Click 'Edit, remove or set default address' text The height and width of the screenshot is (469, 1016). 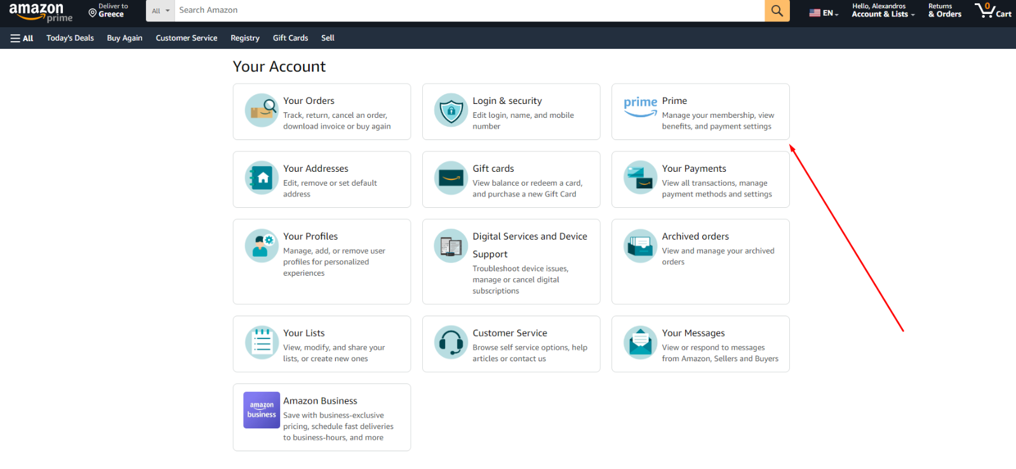[x=330, y=189]
